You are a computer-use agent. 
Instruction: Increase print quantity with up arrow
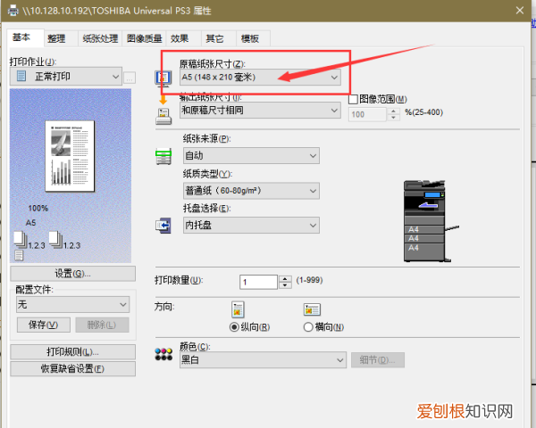click(x=285, y=278)
